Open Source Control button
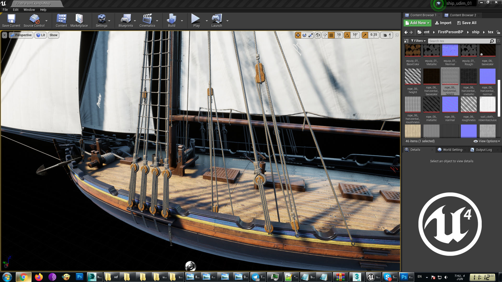The image size is (502, 282). (x=34, y=21)
